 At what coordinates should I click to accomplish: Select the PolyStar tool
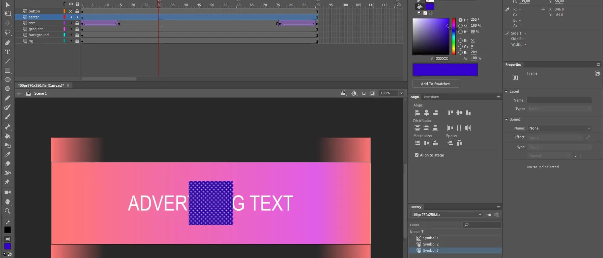(8, 89)
